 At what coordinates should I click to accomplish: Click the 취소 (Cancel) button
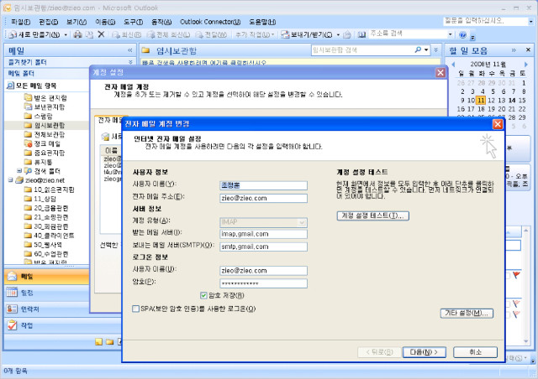475,352
